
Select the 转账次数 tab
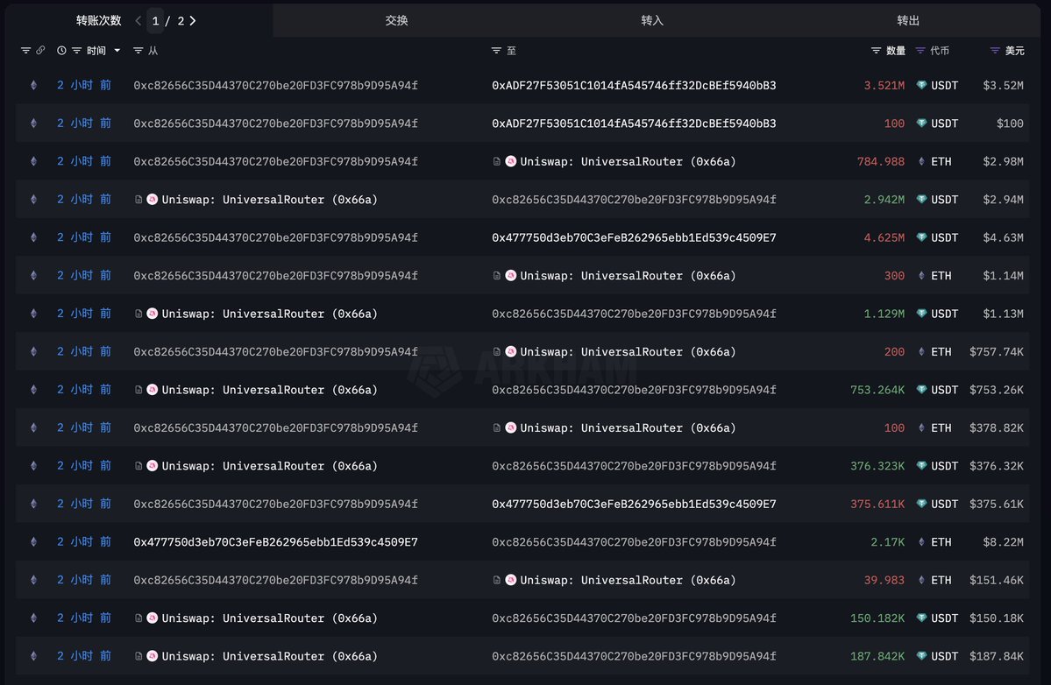[98, 21]
